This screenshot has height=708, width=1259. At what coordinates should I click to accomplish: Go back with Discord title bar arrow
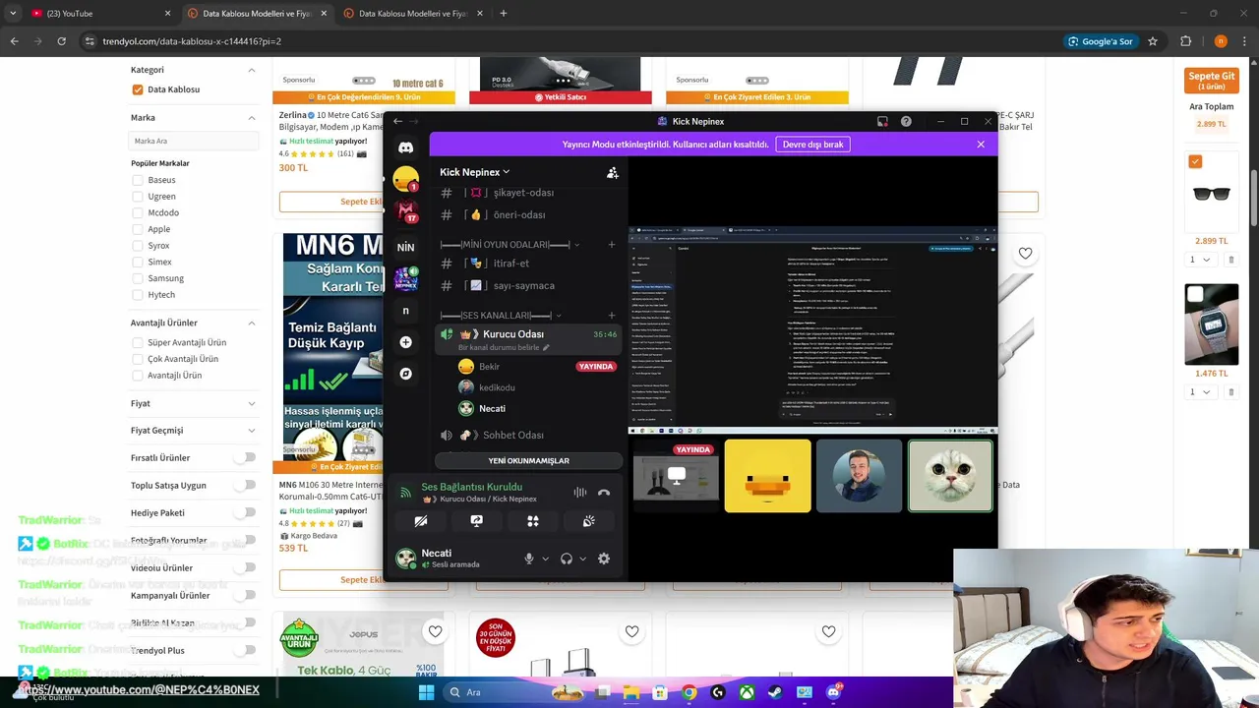pos(397,121)
